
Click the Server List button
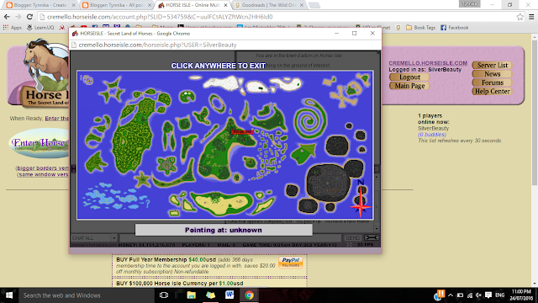[x=492, y=65]
